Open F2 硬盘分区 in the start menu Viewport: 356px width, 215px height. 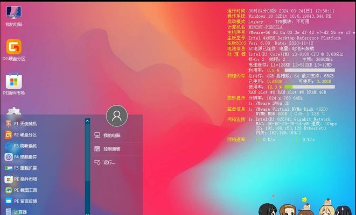coord(21,135)
